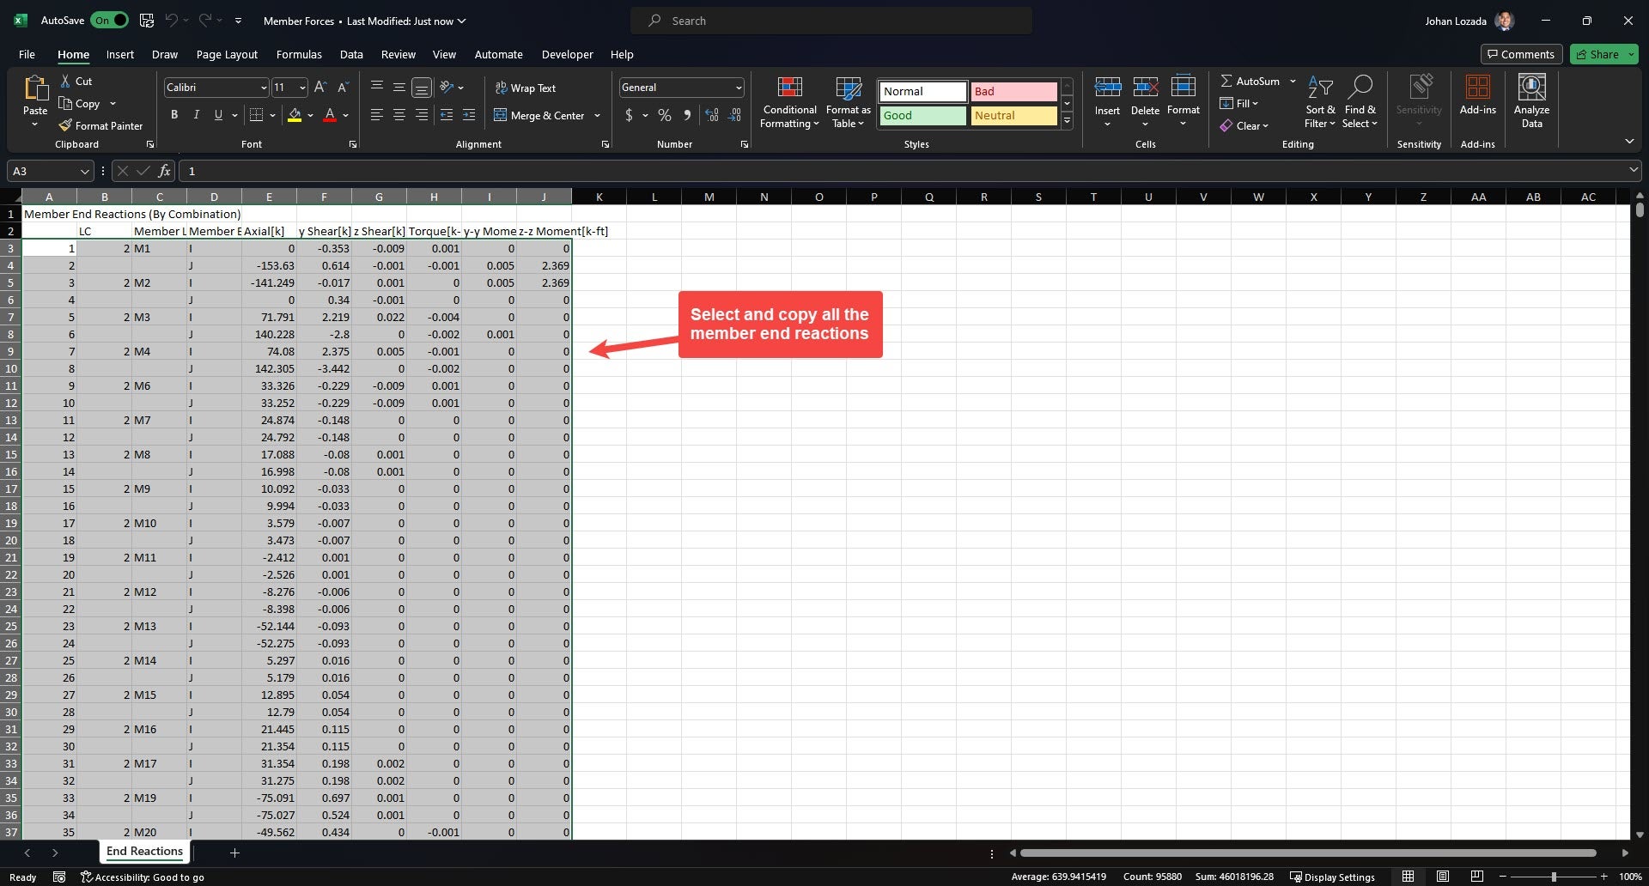
Task: Click the Italic formatting button
Action: click(197, 115)
